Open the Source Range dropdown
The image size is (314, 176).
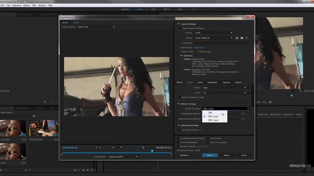[123, 156]
